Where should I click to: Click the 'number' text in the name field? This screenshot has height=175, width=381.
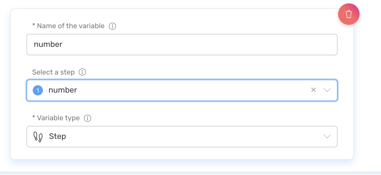48,45
